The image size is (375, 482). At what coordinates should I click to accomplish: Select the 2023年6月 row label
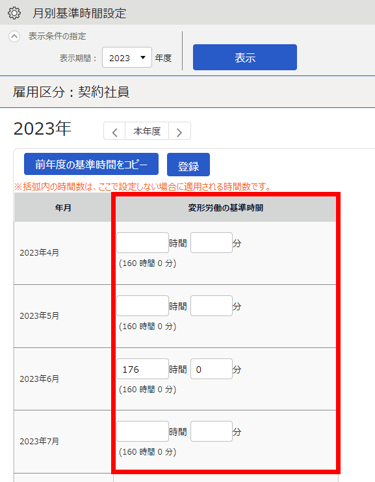[x=39, y=379]
